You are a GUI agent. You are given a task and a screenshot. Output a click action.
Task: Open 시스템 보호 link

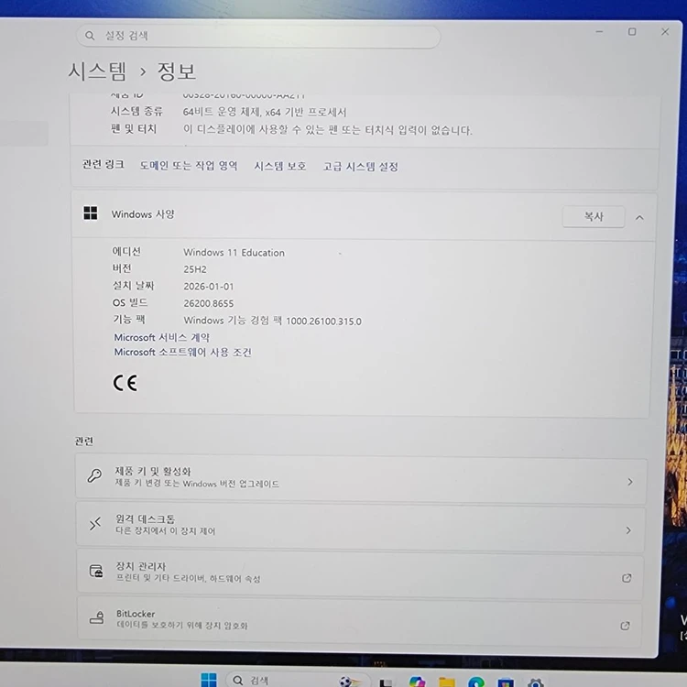coord(280,166)
